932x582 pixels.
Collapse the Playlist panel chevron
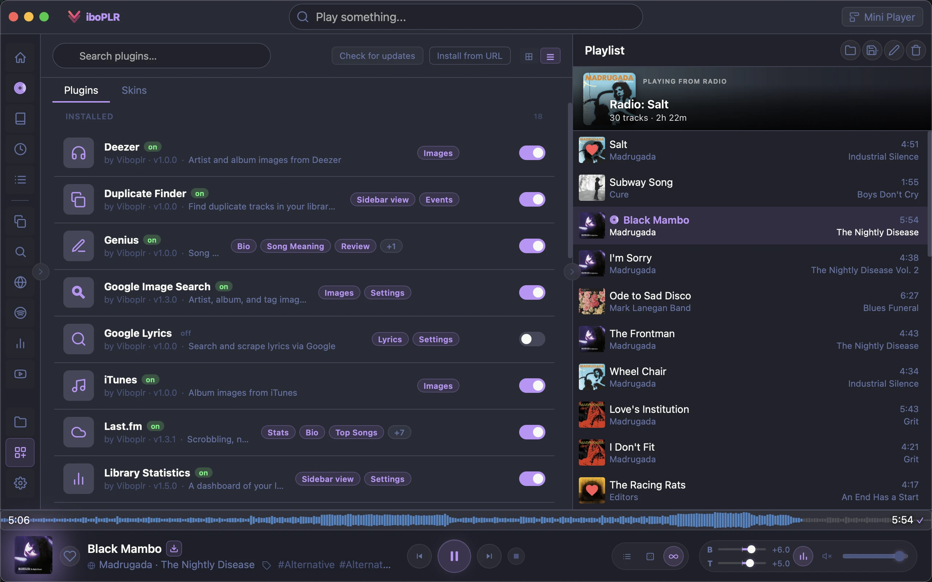pos(572,272)
